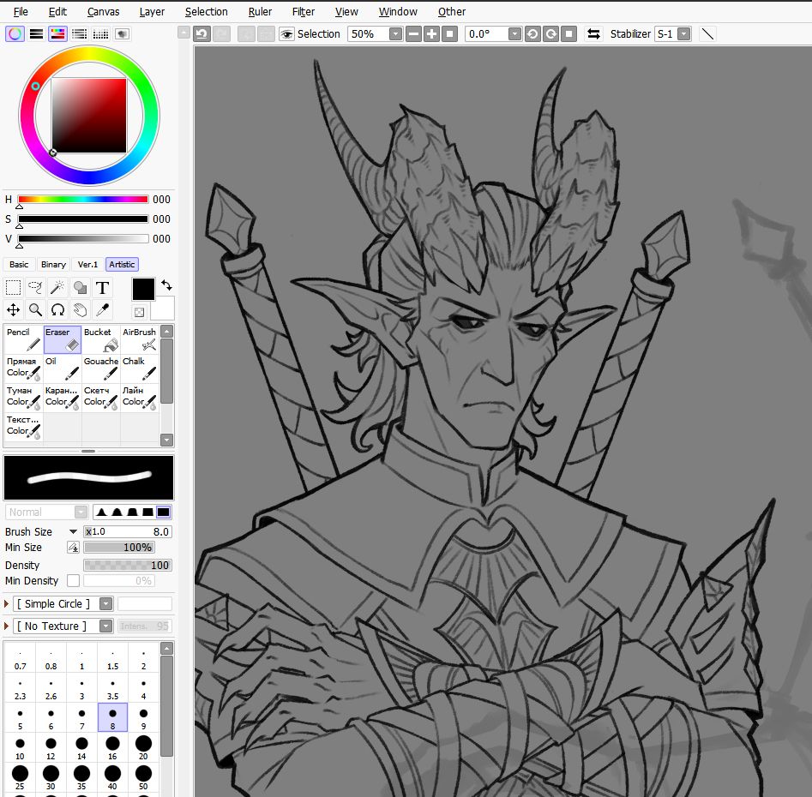812x797 pixels.
Task: Flip the canvas horizontally
Action: click(x=593, y=34)
